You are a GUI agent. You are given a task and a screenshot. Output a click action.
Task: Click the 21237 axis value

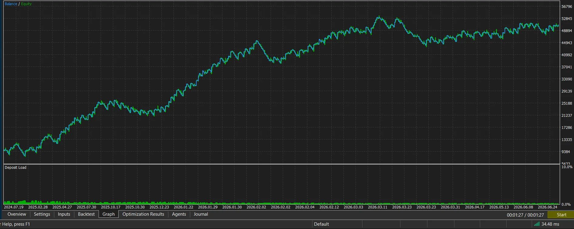[567, 116]
